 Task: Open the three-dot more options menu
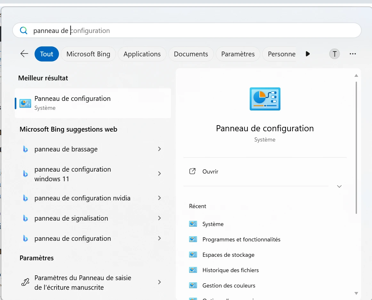(352, 54)
